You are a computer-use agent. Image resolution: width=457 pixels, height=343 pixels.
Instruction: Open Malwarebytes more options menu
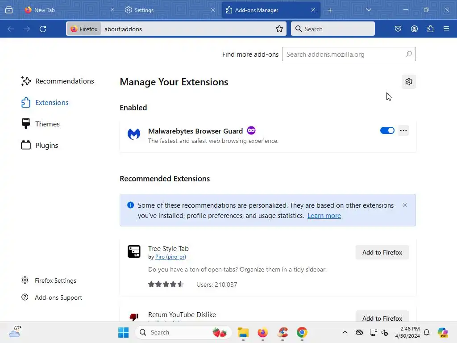(x=403, y=130)
